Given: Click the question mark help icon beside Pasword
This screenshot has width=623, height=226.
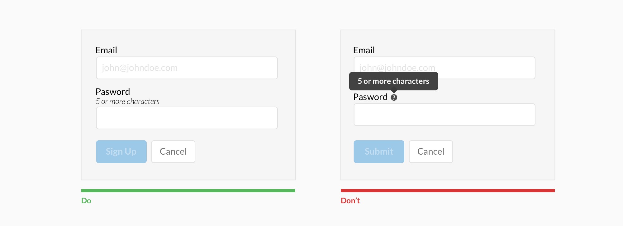Looking at the screenshot, I should (394, 98).
